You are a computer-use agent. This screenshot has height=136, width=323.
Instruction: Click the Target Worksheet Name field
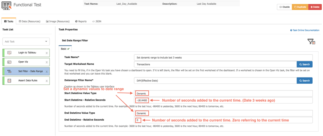[215, 64]
